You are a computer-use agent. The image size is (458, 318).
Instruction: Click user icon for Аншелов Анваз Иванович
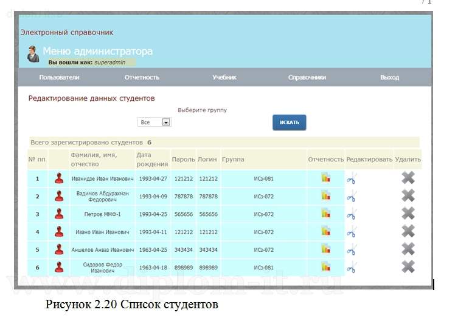59,249
